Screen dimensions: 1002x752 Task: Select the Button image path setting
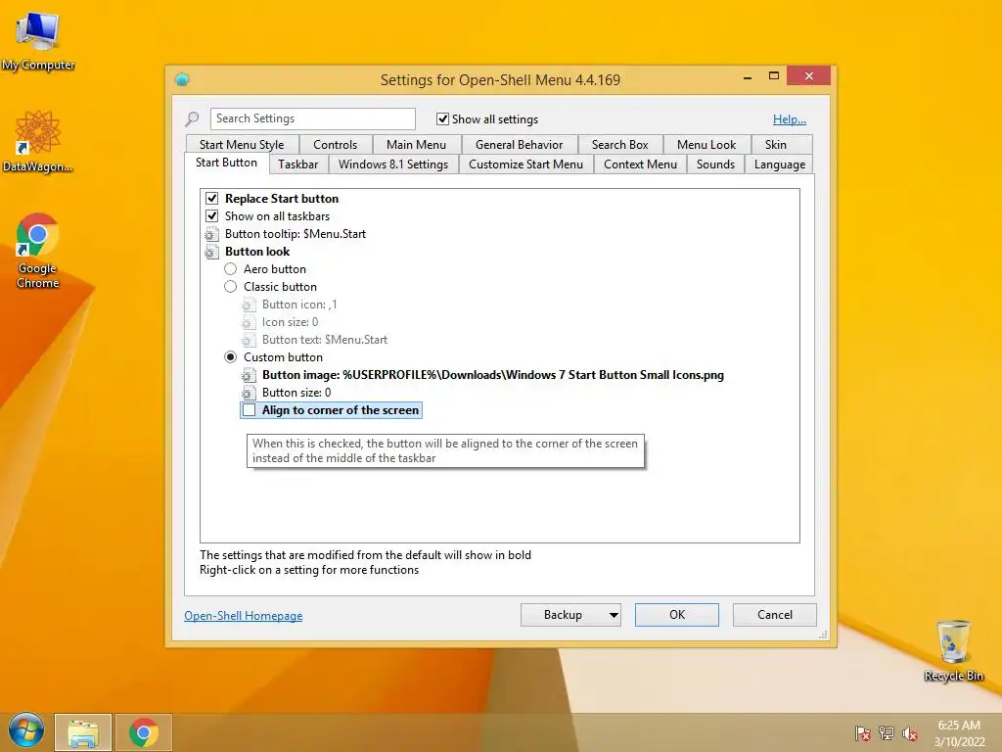(x=493, y=375)
